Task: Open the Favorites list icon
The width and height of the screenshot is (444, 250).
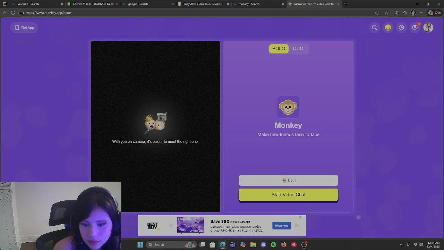Action: [x=405, y=13]
